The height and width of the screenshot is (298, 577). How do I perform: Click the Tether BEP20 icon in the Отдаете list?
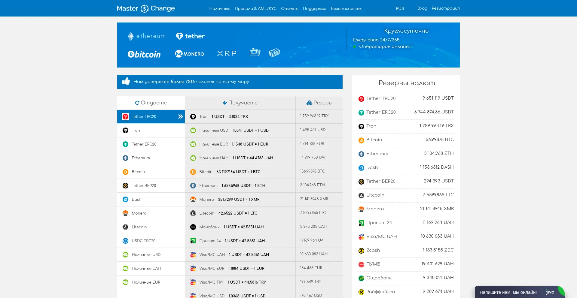[125, 186]
